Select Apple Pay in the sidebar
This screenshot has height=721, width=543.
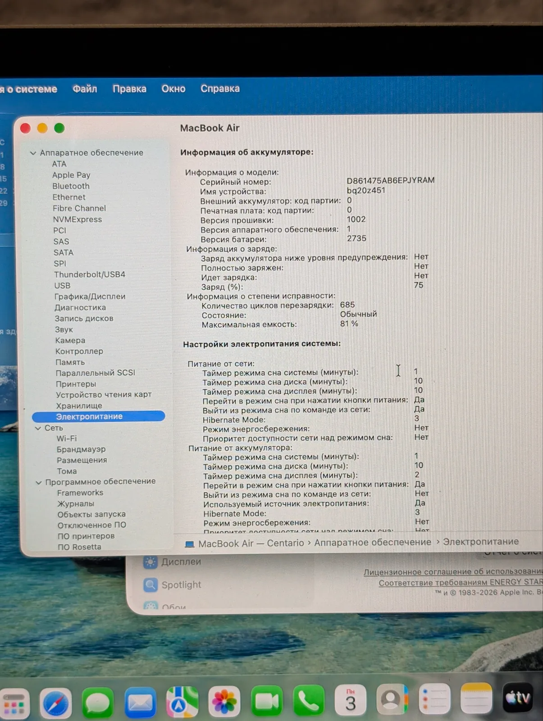point(71,175)
